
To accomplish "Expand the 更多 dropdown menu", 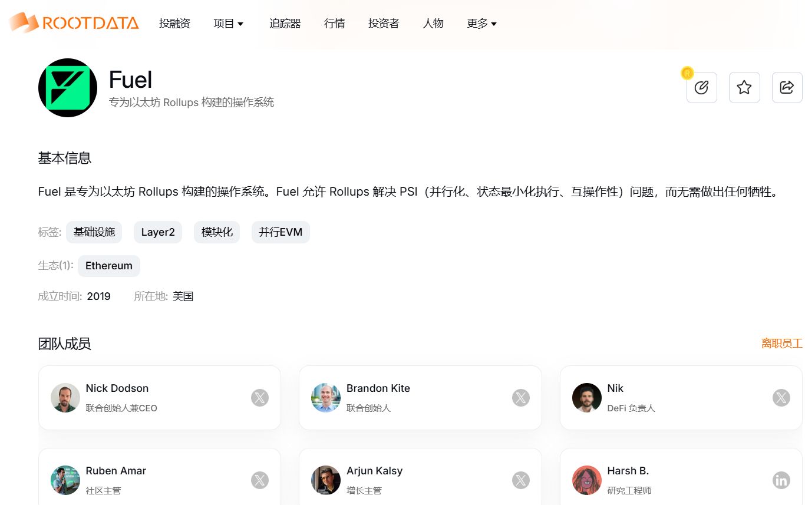I will (x=482, y=24).
